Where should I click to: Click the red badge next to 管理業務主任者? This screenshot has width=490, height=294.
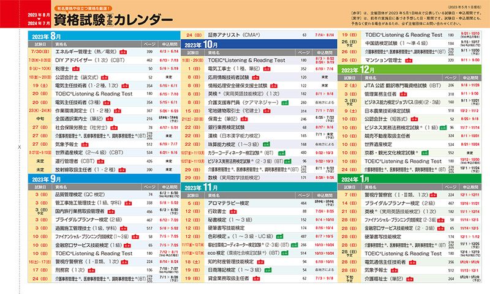[404, 94]
